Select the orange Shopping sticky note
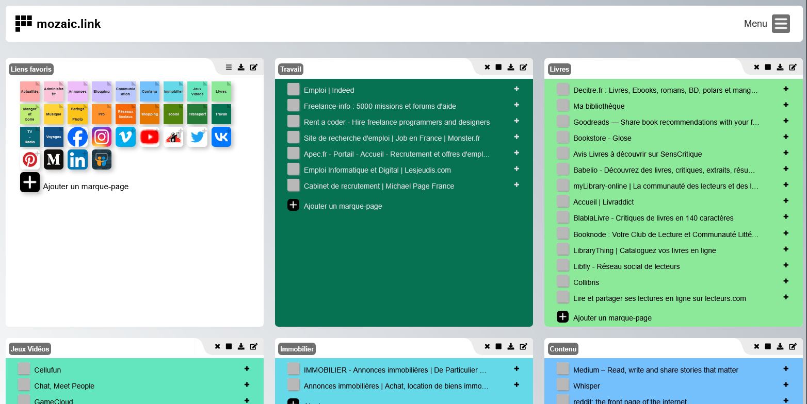Viewport: 807px width, 404px height. [150, 114]
